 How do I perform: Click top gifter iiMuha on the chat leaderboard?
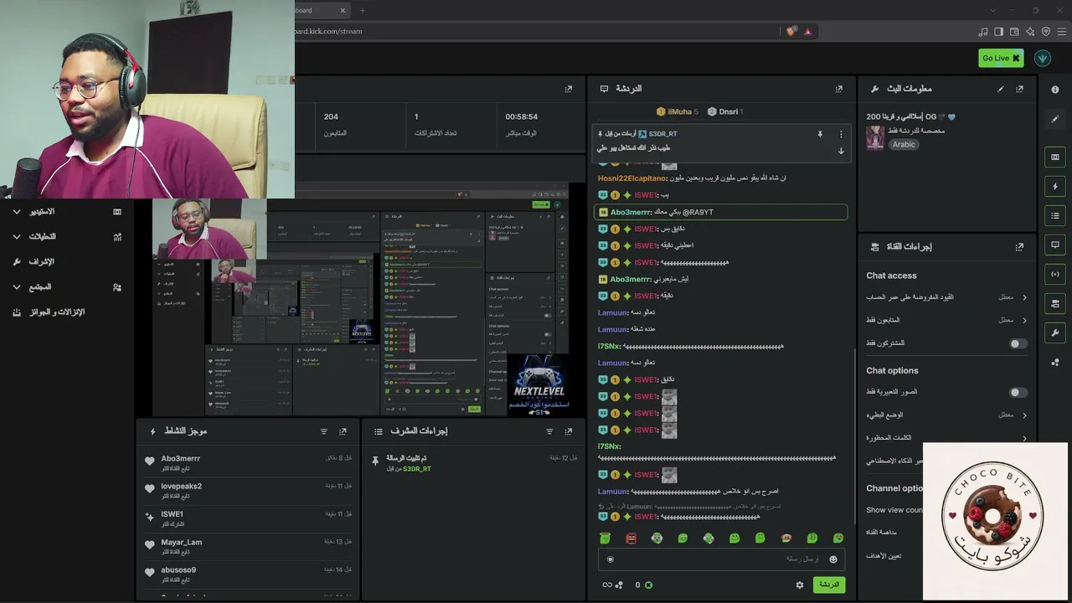677,111
